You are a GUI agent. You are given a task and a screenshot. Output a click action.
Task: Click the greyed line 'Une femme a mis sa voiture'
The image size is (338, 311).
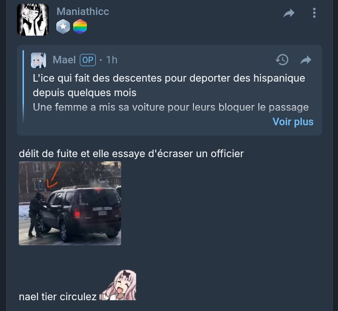171,107
